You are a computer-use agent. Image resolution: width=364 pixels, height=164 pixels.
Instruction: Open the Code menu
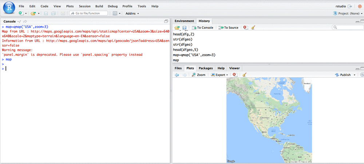click(x=44, y=6)
